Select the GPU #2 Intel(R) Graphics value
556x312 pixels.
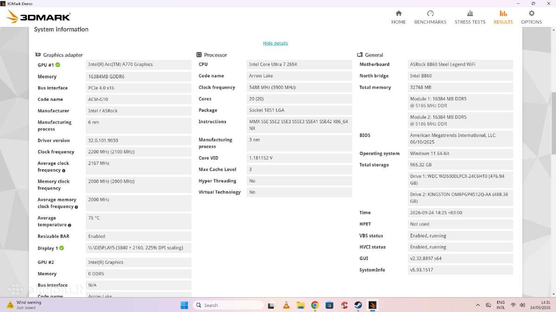click(x=139, y=262)
